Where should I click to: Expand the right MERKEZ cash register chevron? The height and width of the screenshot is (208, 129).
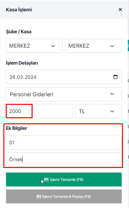tap(112, 46)
